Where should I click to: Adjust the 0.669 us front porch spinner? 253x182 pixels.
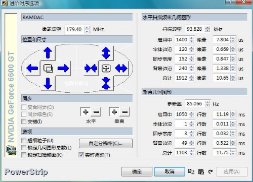(x=233, y=49)
